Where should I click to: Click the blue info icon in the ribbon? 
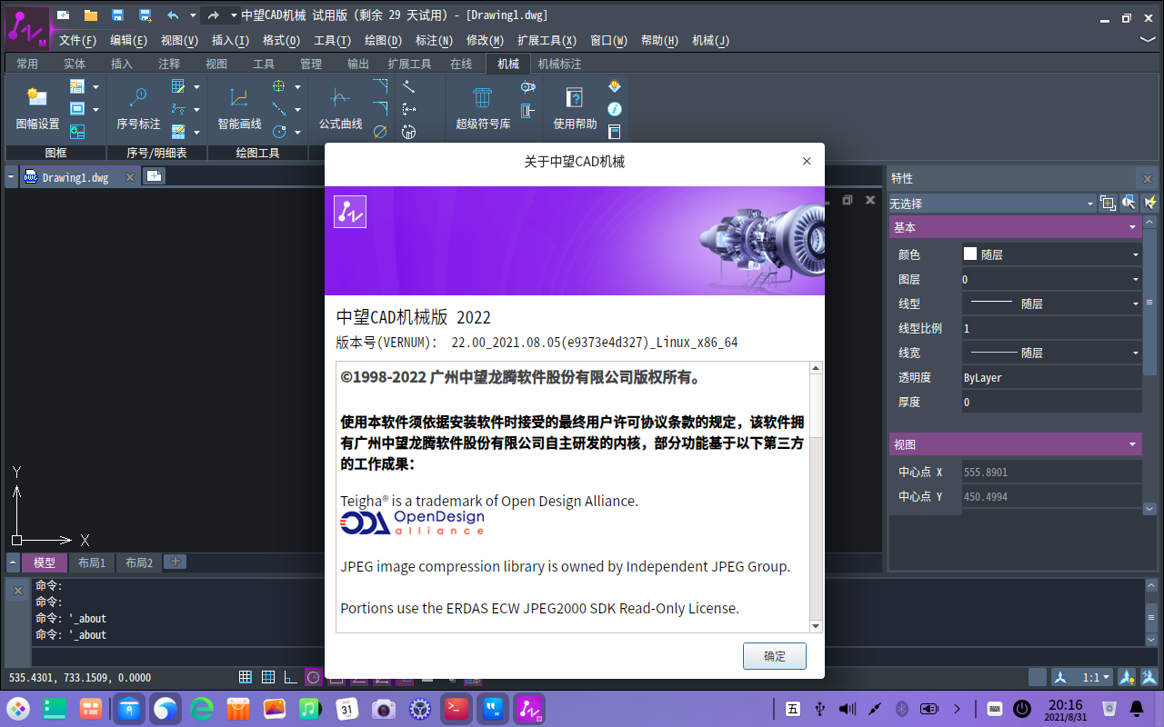click(615, 109)
